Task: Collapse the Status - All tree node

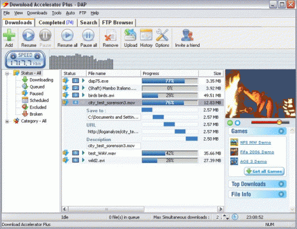Action: 7,74
